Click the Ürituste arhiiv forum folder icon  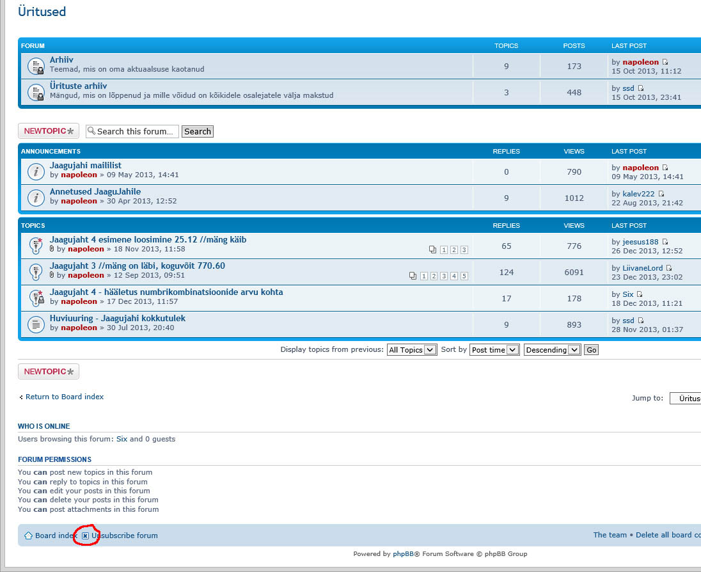pyautogui.click(x=36, y=91)
